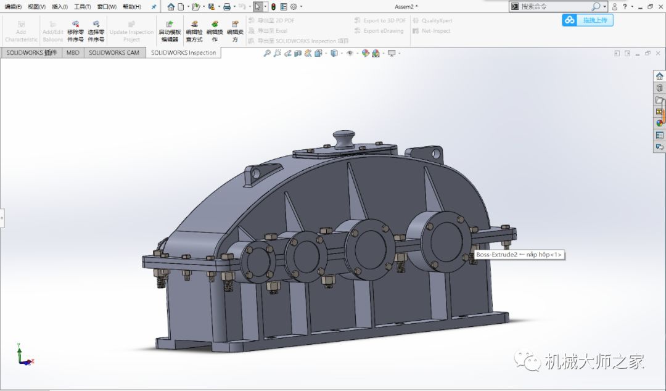
Task: Open Edit Inspection Method (编辑检查方式)
Action: [194, 31]
